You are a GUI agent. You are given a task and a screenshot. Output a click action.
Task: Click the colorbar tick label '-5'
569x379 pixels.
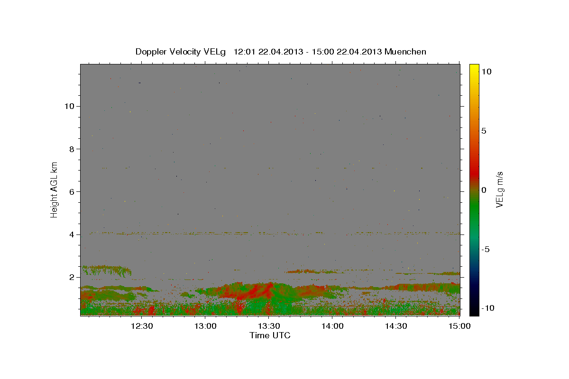(x=486, y=249)
